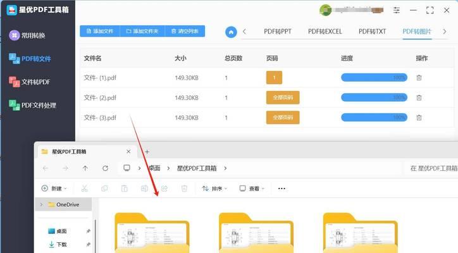Select file name 文件- (2).pdf
Screen dimensions: 458x253
coord(100,97)
